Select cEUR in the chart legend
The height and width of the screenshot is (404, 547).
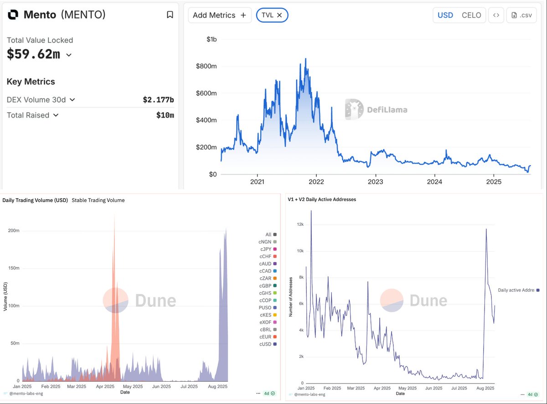268,337
